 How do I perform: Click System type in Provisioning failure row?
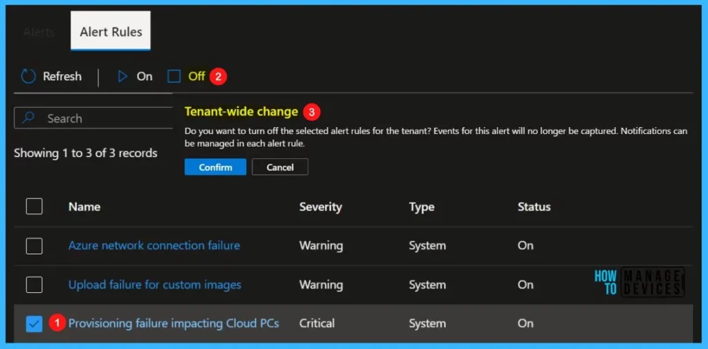(427, 323)
